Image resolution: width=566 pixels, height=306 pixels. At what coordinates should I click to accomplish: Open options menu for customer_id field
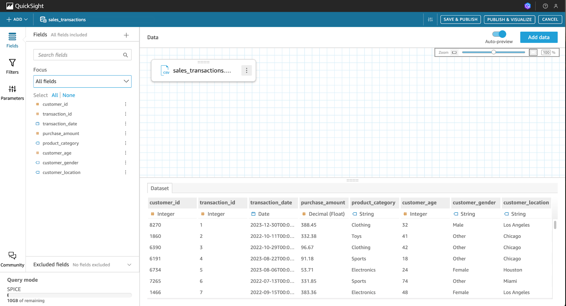125,104
